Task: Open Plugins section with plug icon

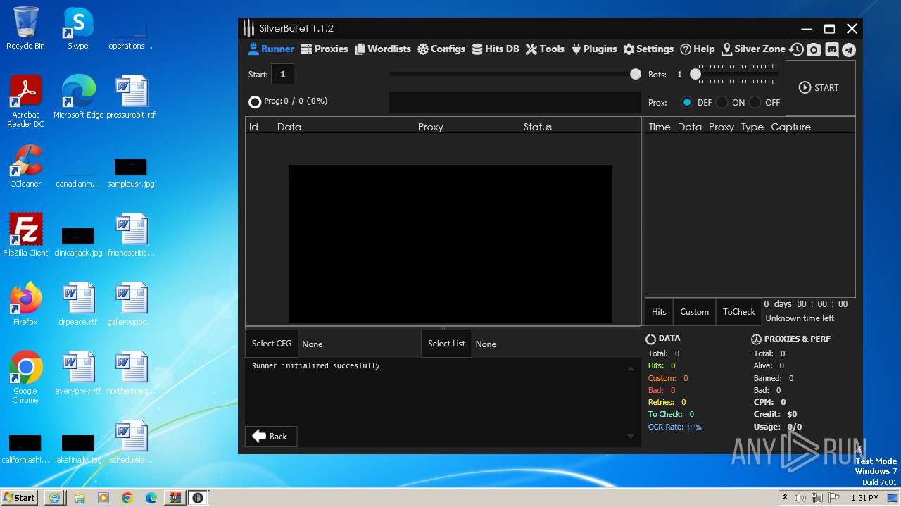Action: (x=594, y=49)
